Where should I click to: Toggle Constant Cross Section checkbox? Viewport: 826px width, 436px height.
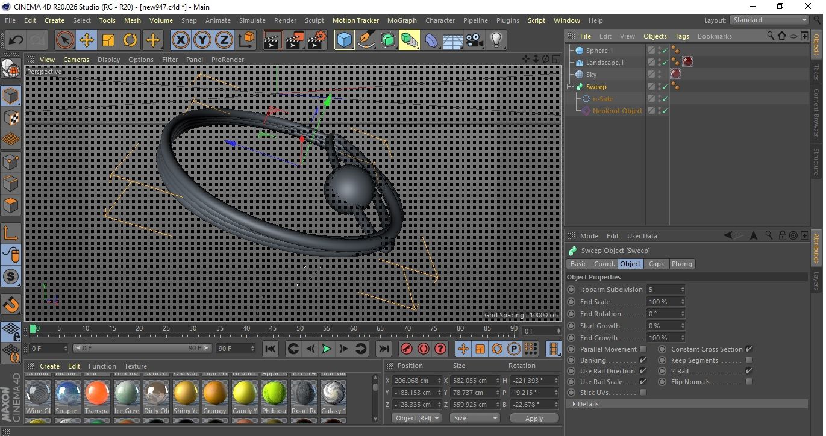coord(749,349)
